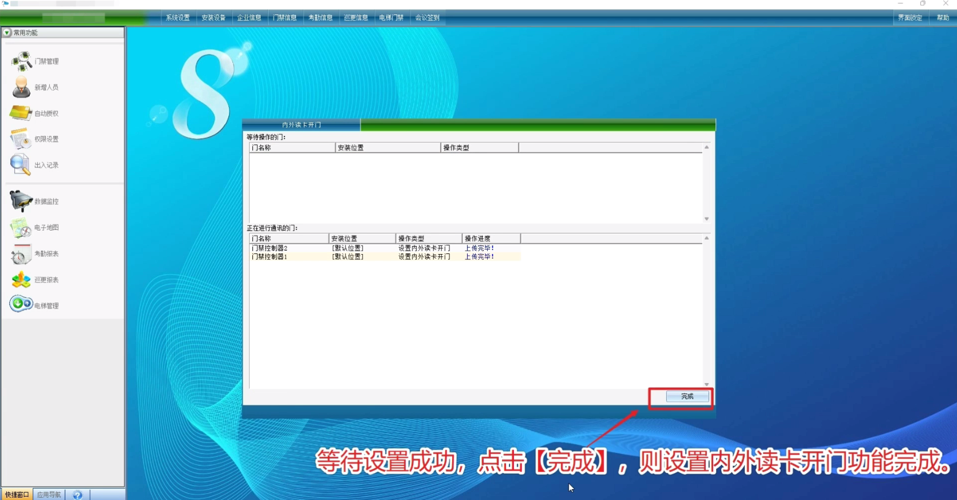The height and width of the screenshot is (500, 957).
Task: Open the 电子地图 map icon
Action: [x=21, y=228]
